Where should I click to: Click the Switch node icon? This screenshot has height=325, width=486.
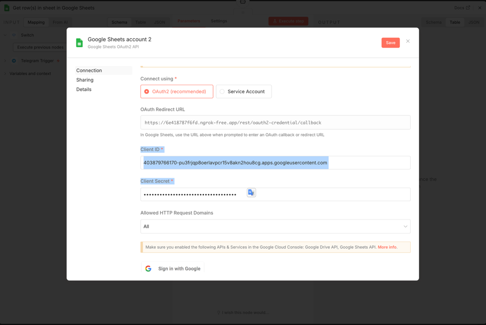tap(14, 35)
